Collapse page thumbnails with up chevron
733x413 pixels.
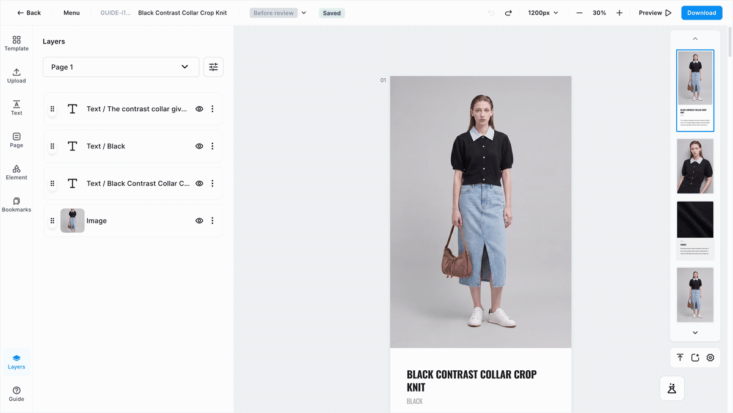(695, 38)
